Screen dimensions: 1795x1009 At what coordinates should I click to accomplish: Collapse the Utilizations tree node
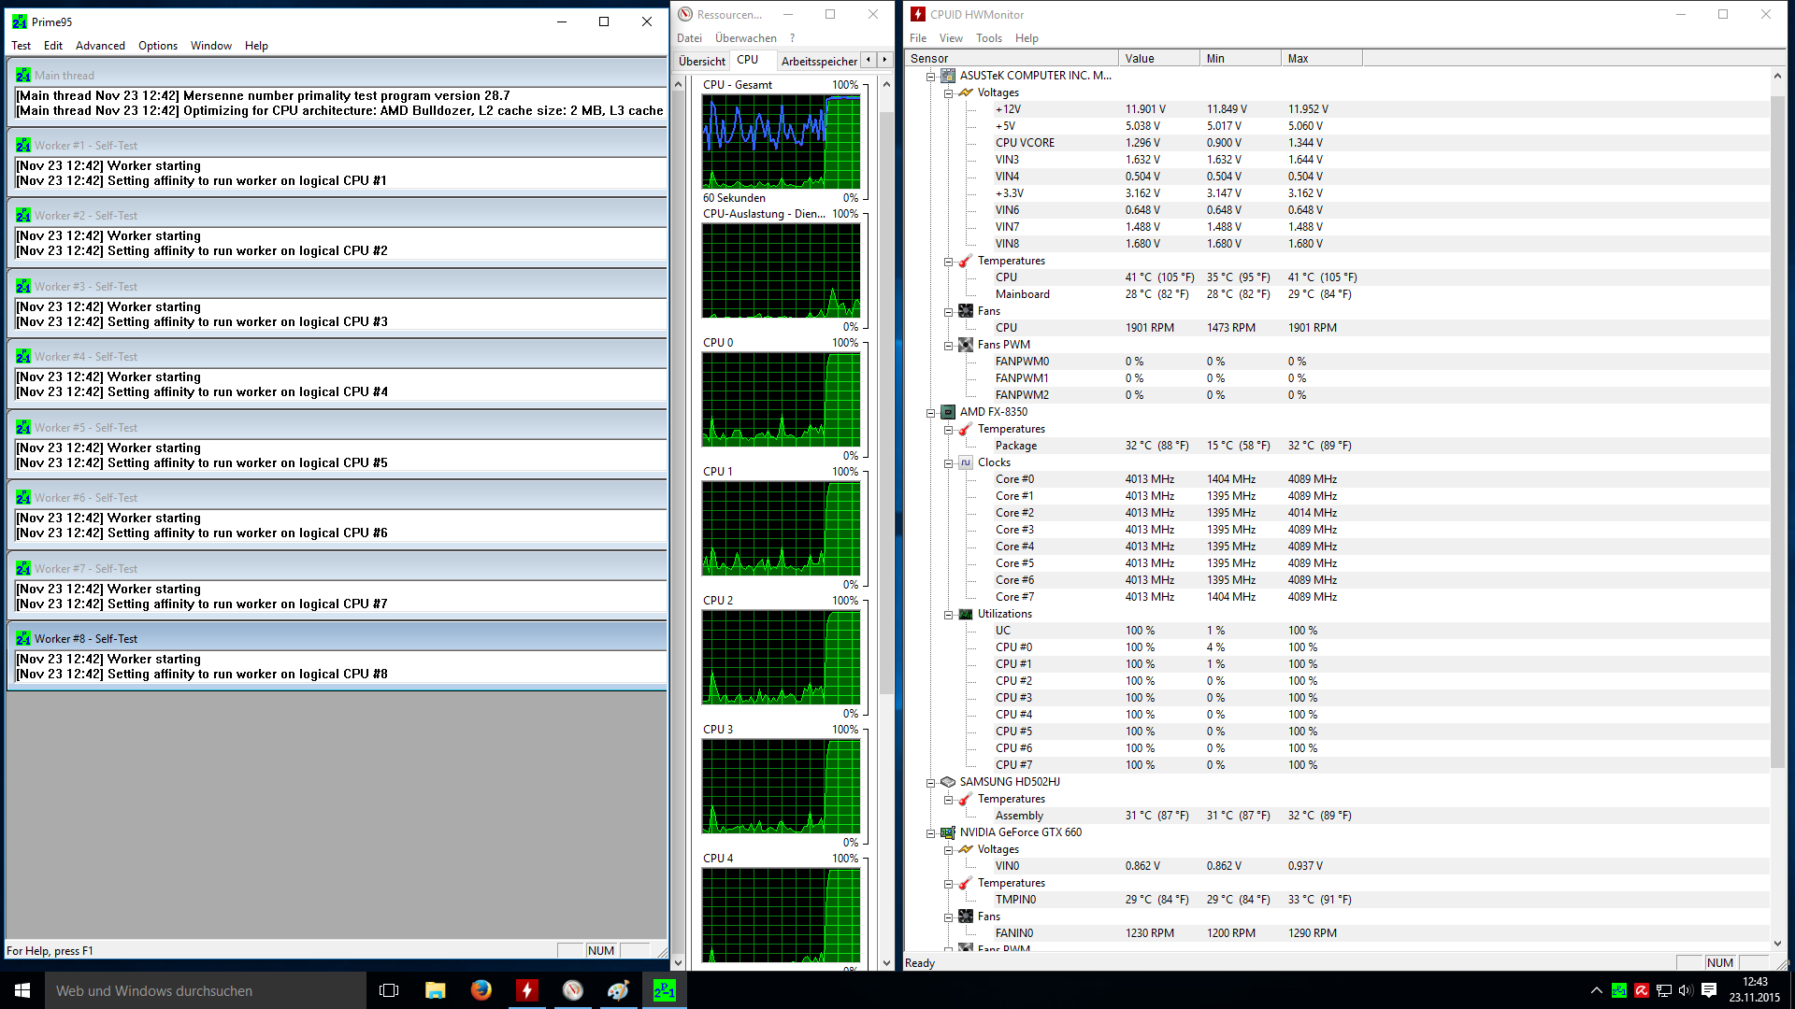pos(949,614)
